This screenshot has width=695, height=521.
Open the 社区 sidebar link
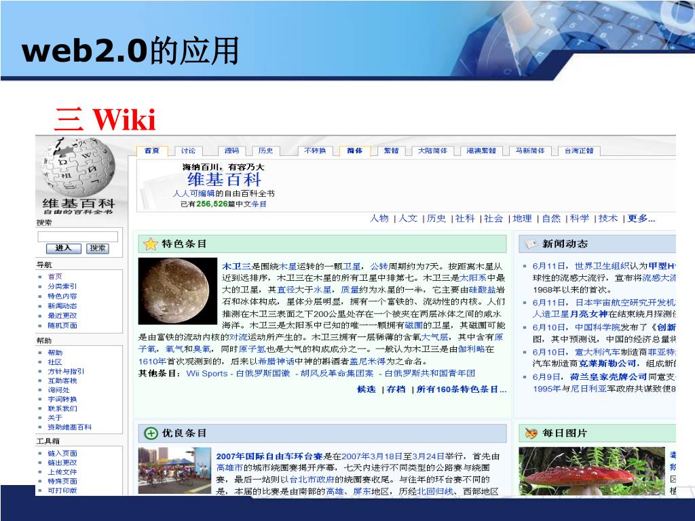(55, 362)
